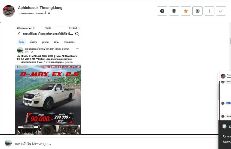The image size is (231, 149).
Task: Click the Snipping tool icon in notification
Action: (224, 127)
